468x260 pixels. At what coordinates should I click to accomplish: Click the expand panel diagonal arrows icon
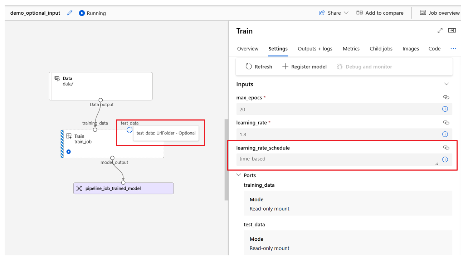[x=440, y=31]
